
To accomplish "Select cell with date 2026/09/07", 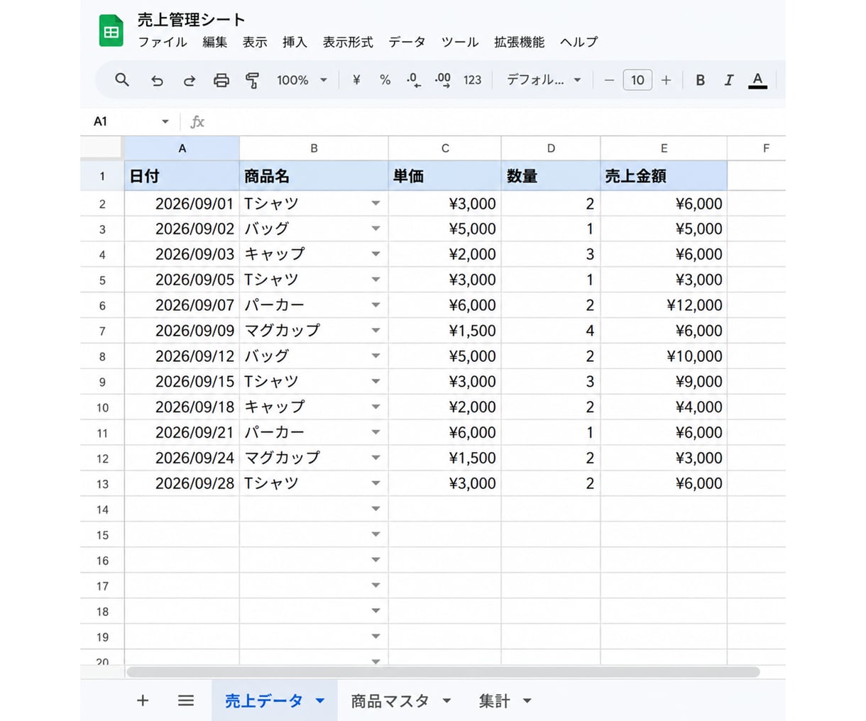I will [x=182, y=305].
